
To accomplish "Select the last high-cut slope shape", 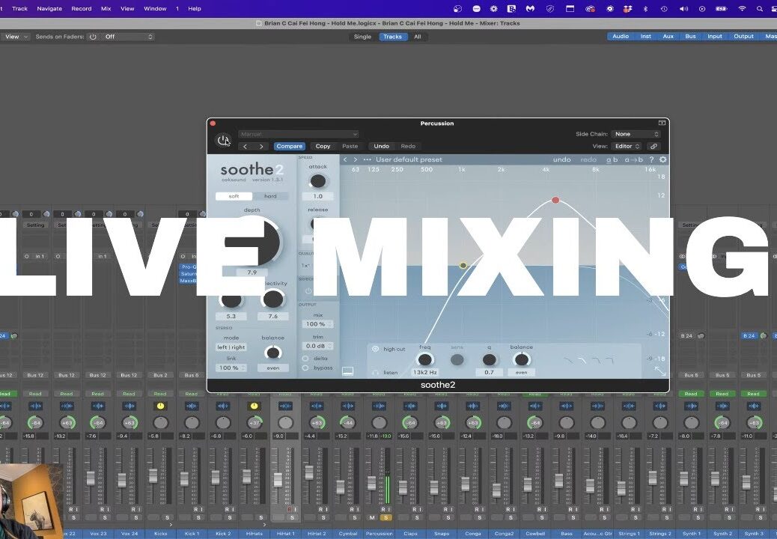I will 609,361.
